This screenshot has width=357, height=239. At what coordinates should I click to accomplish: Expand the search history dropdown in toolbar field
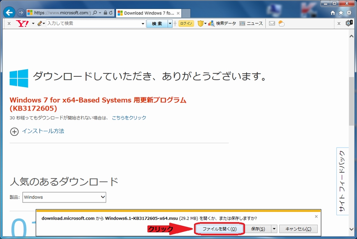(143, 23)
